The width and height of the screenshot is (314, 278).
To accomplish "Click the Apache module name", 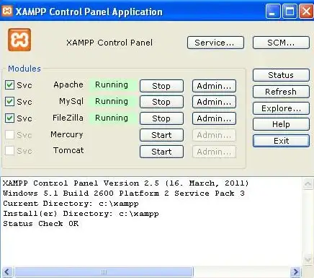I will [x=68, y=84].
